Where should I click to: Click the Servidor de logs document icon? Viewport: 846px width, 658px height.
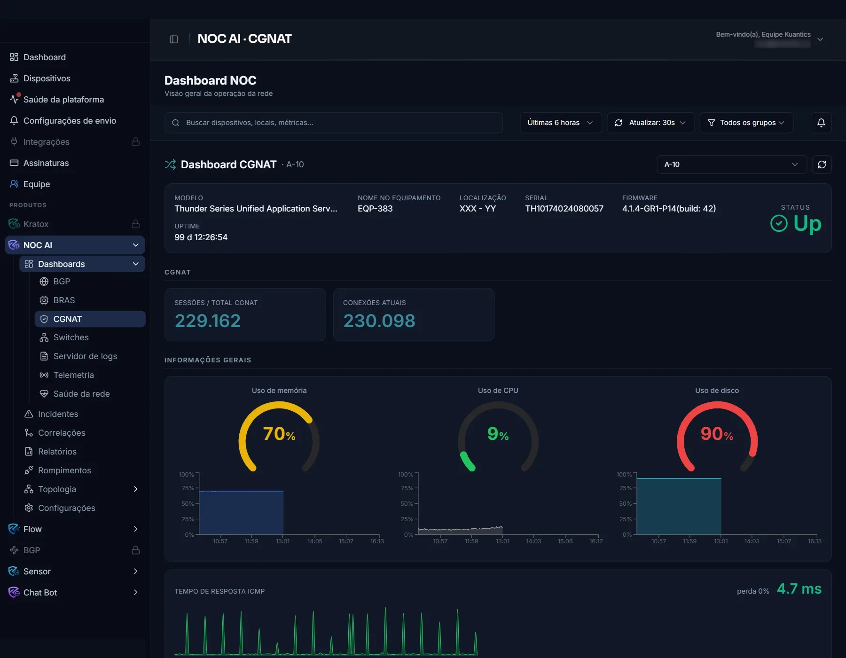pos(44,356)
